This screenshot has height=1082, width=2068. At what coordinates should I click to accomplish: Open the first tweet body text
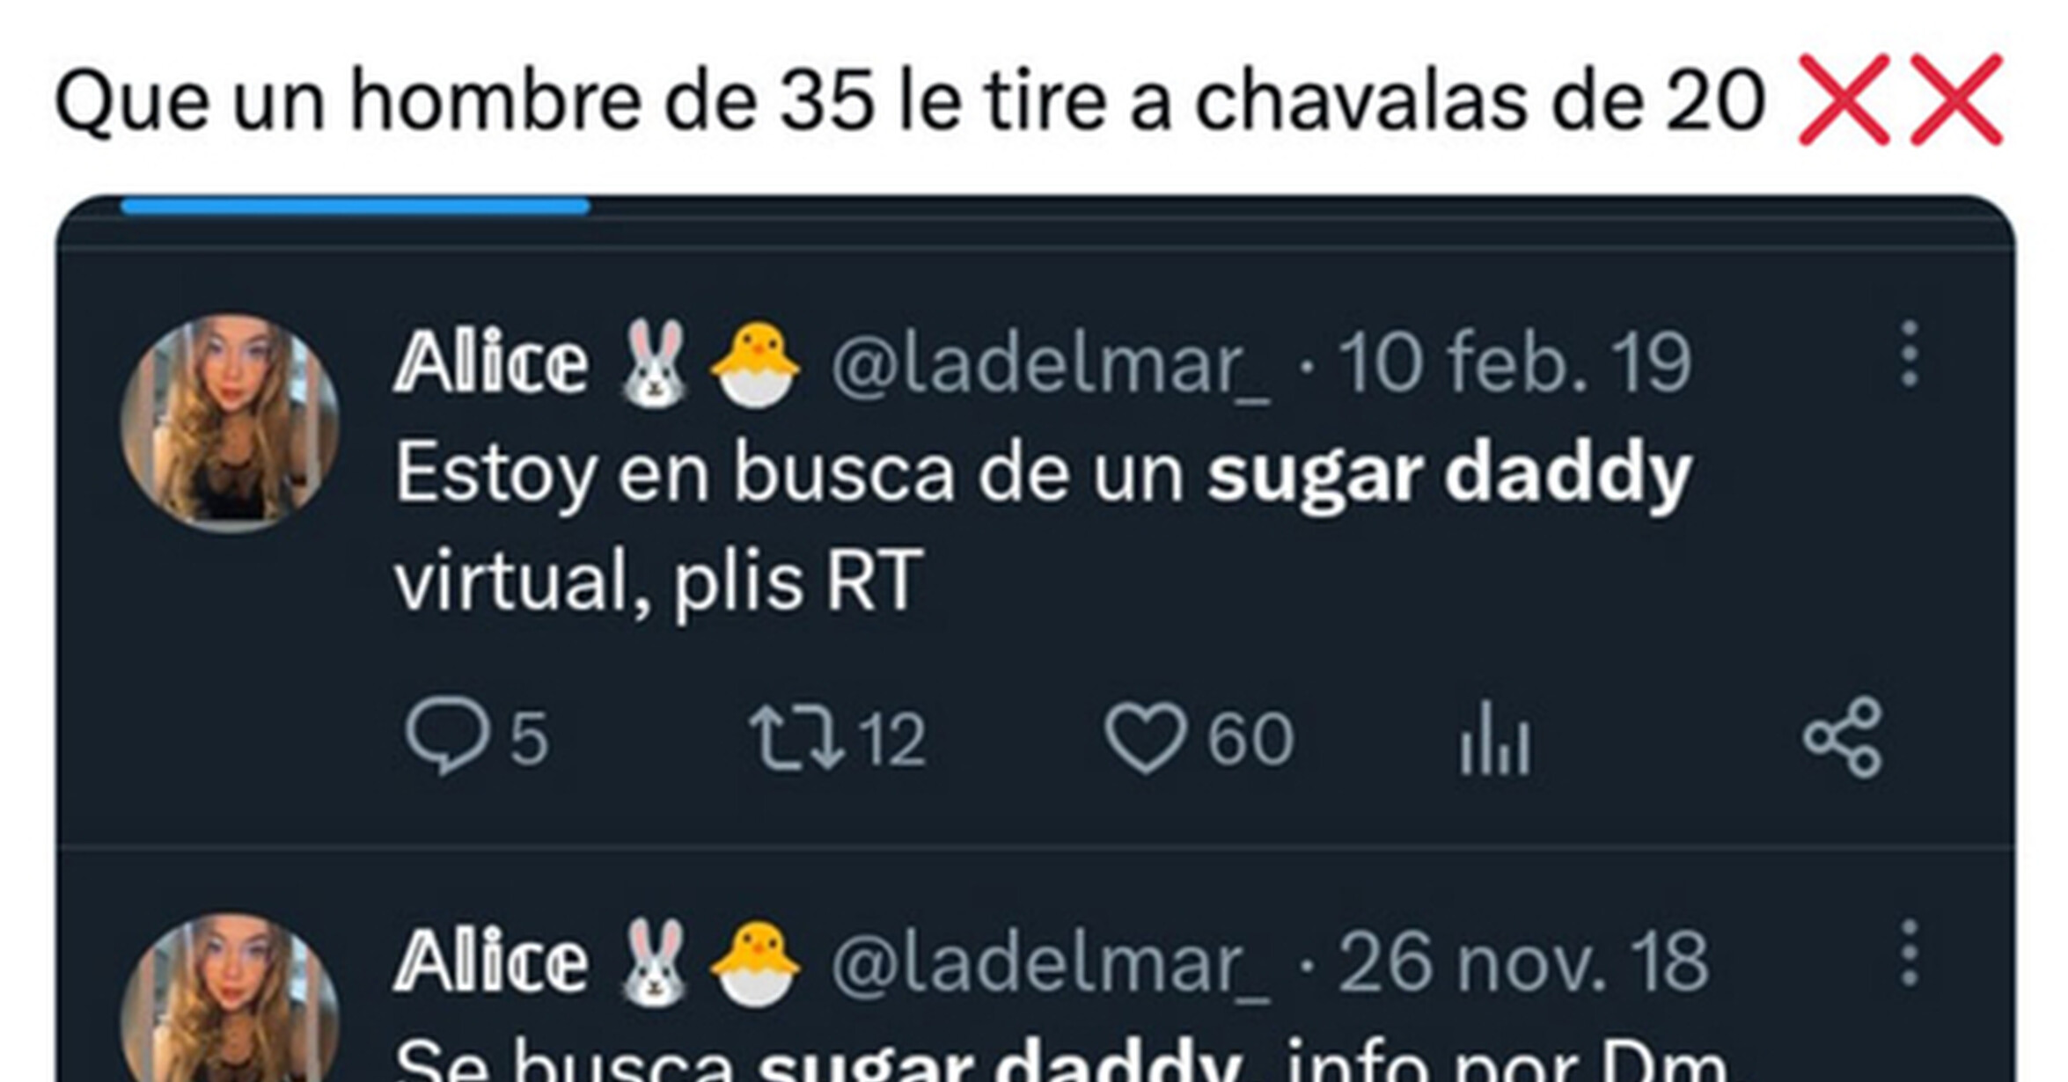(x=1043, y=526)
